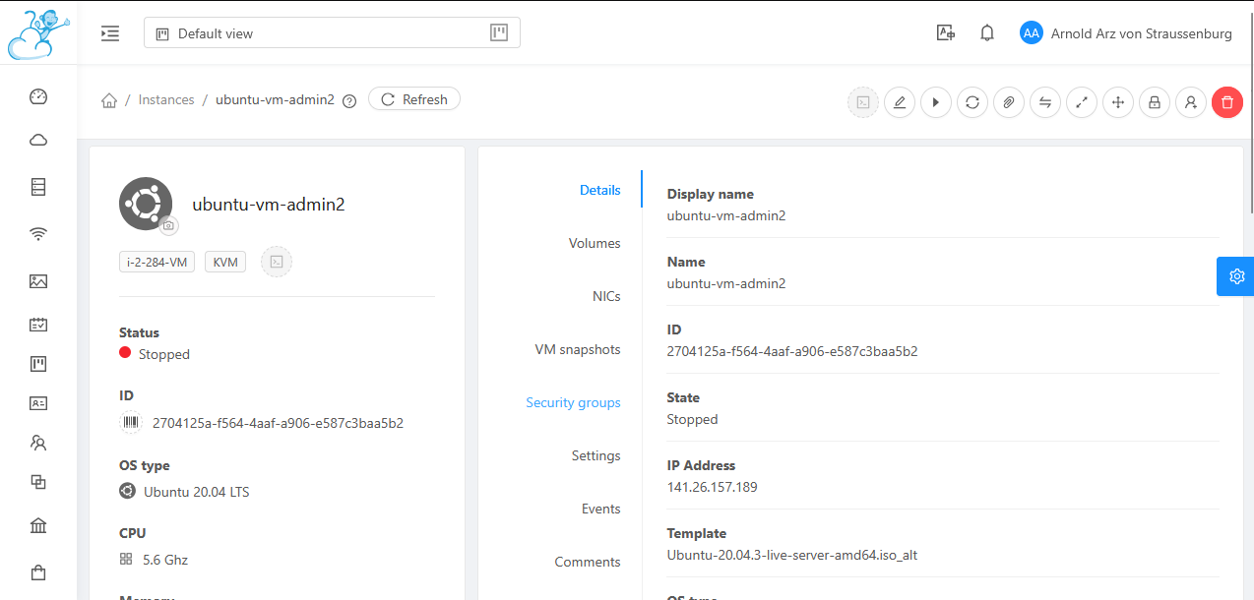Toggle the sidebar menu collapse button
The width and height of the screenshot is (1254, 600).
tap(110, 33)
